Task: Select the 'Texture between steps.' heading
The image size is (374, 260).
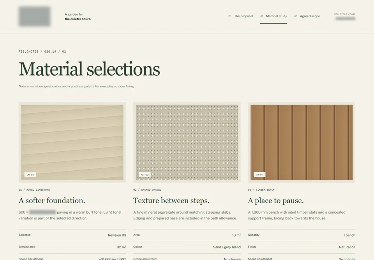Action: pyautogui.click(x=171, y=200)
